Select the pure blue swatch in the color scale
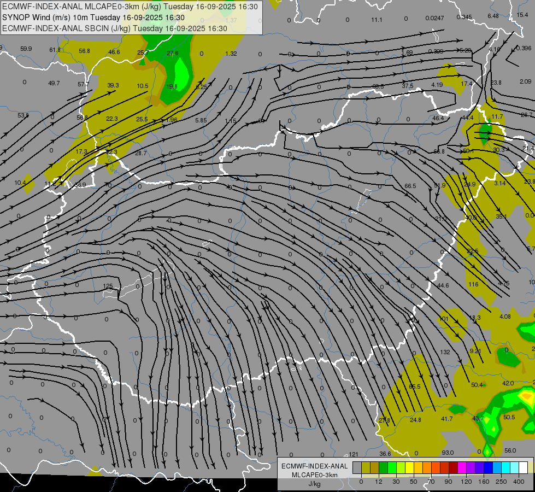Viewport: 535px width, 492px height. click(x=488, y=467)
